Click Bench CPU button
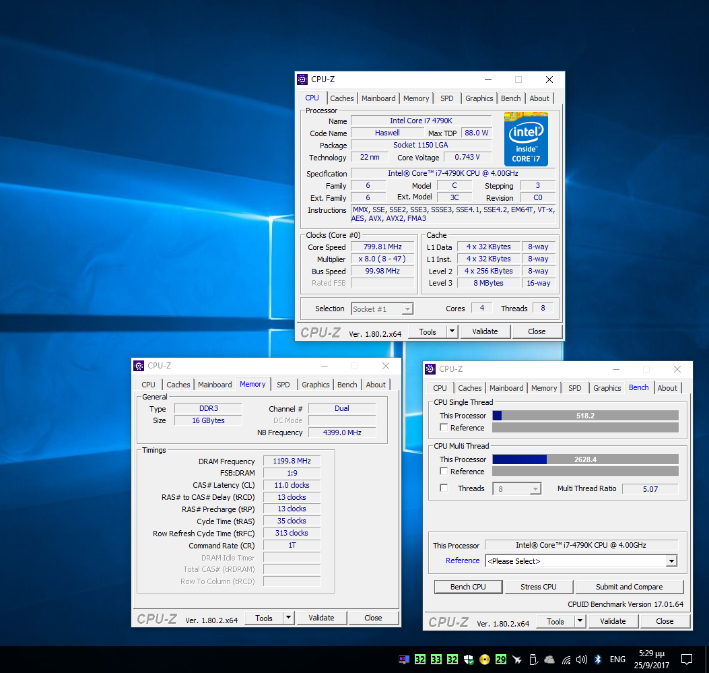 [468, 587]
